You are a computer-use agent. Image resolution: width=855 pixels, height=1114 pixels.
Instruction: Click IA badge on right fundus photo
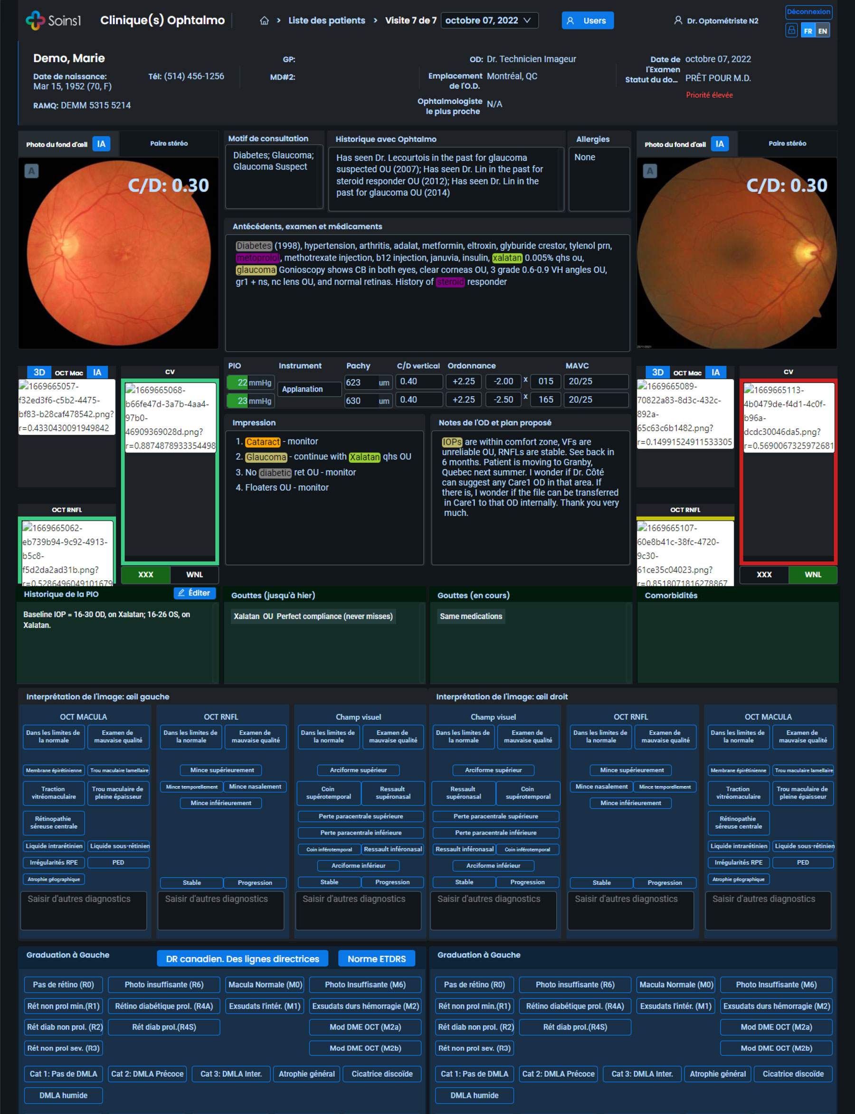(x=719, y=144)
